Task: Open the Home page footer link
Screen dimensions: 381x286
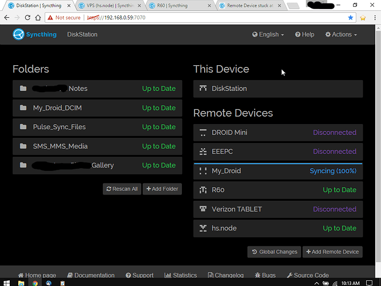Action: click(x=37, y=275)
